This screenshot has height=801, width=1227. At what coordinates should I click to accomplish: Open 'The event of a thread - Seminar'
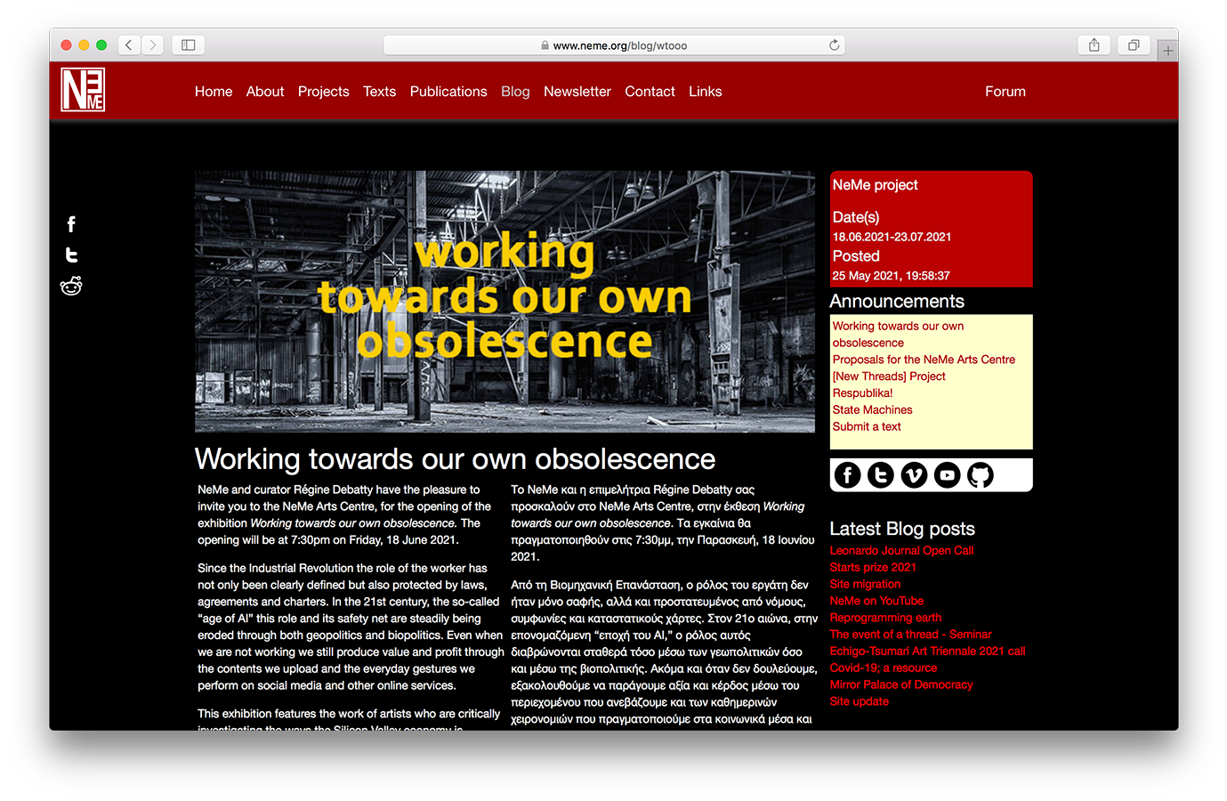coord(910,634)
